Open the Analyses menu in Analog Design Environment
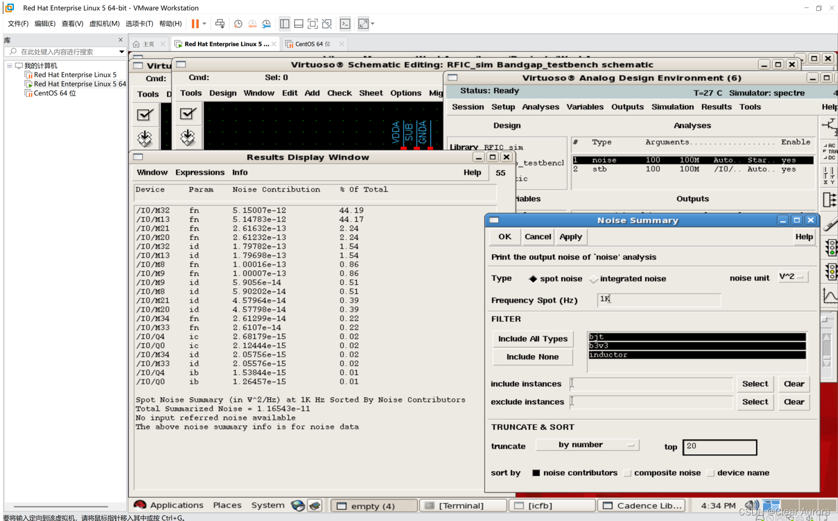Image resolution: width=838 pixels, height=521 pixels. (x=540, y=107)
